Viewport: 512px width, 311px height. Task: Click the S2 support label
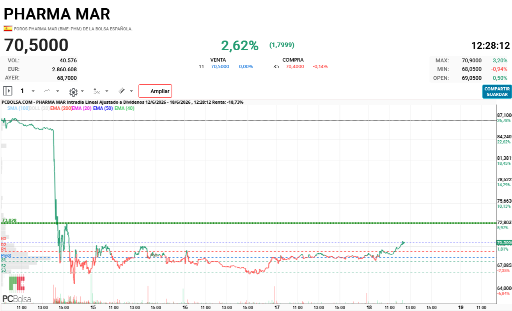point(4,266)
